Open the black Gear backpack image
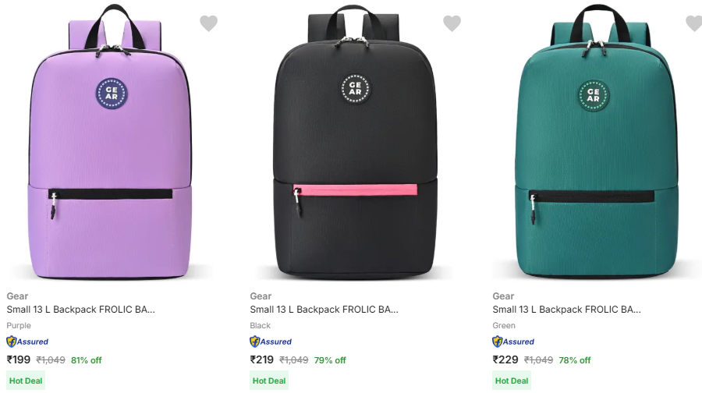Screen dimensions: 702x393 [355, 144]
